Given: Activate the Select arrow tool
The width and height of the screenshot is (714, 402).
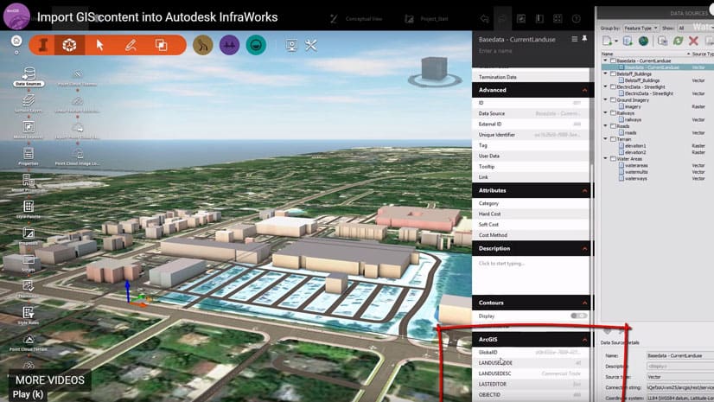Looking at the screenshot, I should (x=99, y=45).
